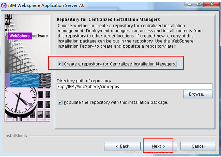Click the Directory path of repository field
This screenshot has height=157, width=221.
(135, 86)
